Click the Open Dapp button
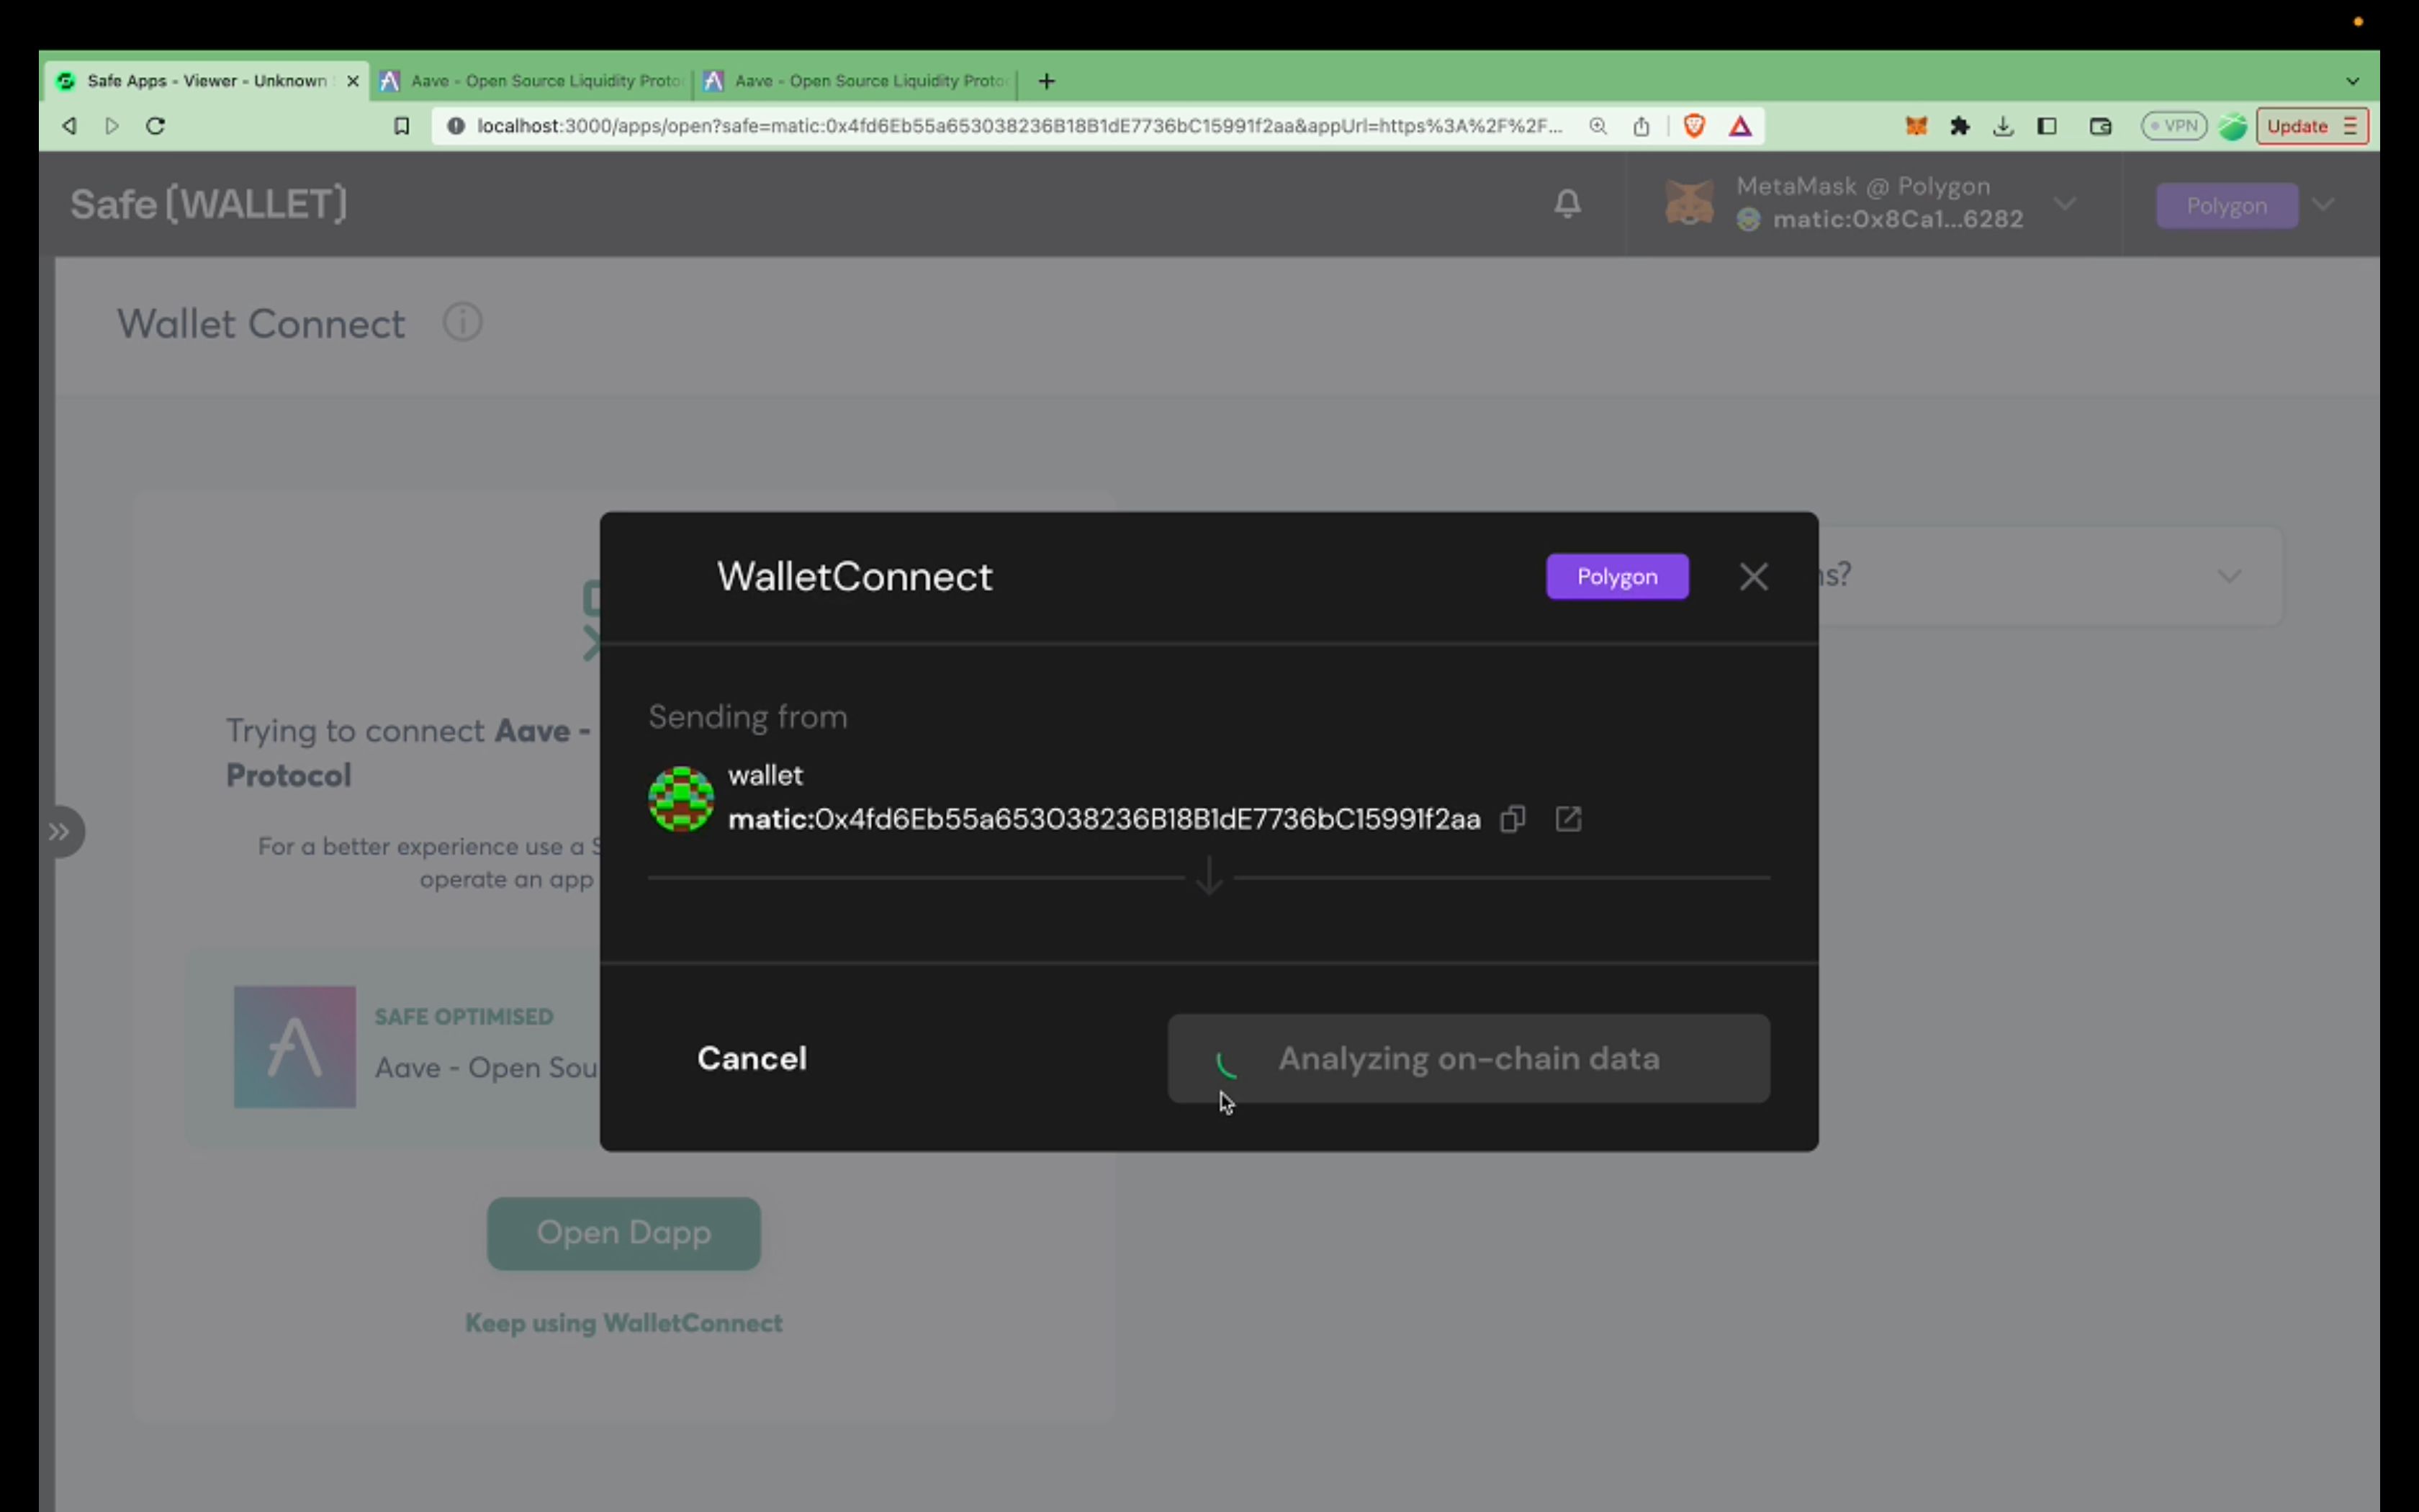 coord(623,1233)
